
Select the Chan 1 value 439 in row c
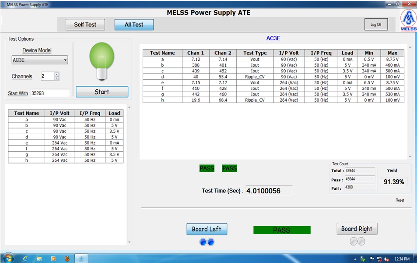(x=196, y=71)
